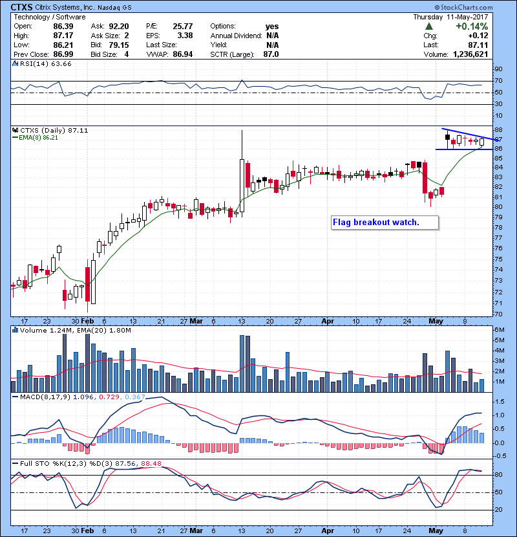Click the Citrix Systems, Inc. company name
Image resolution: width=517 pixels, height=537 pixels.
click(65, 7)
